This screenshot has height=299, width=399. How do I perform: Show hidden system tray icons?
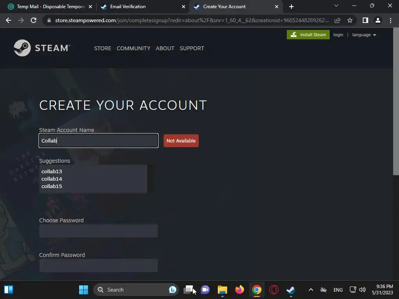pos(311,290)
